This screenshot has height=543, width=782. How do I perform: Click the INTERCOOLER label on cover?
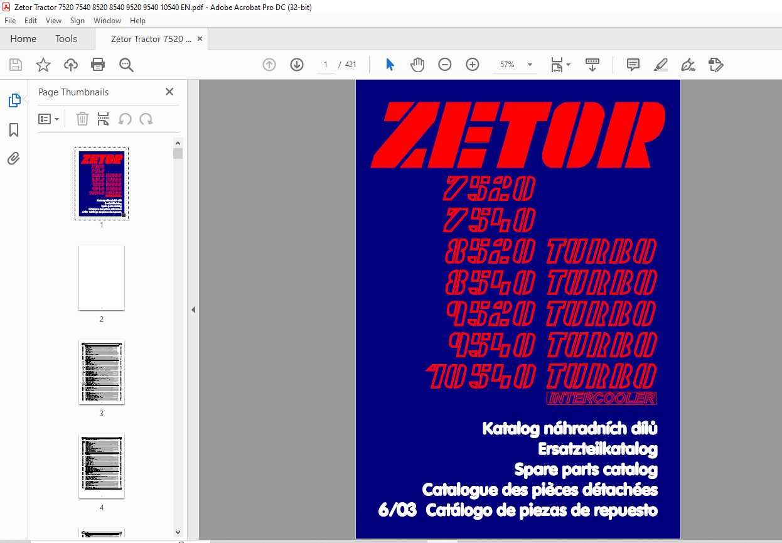601,398
